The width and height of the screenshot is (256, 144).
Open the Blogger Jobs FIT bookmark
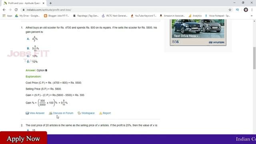(x=57, y=16)
